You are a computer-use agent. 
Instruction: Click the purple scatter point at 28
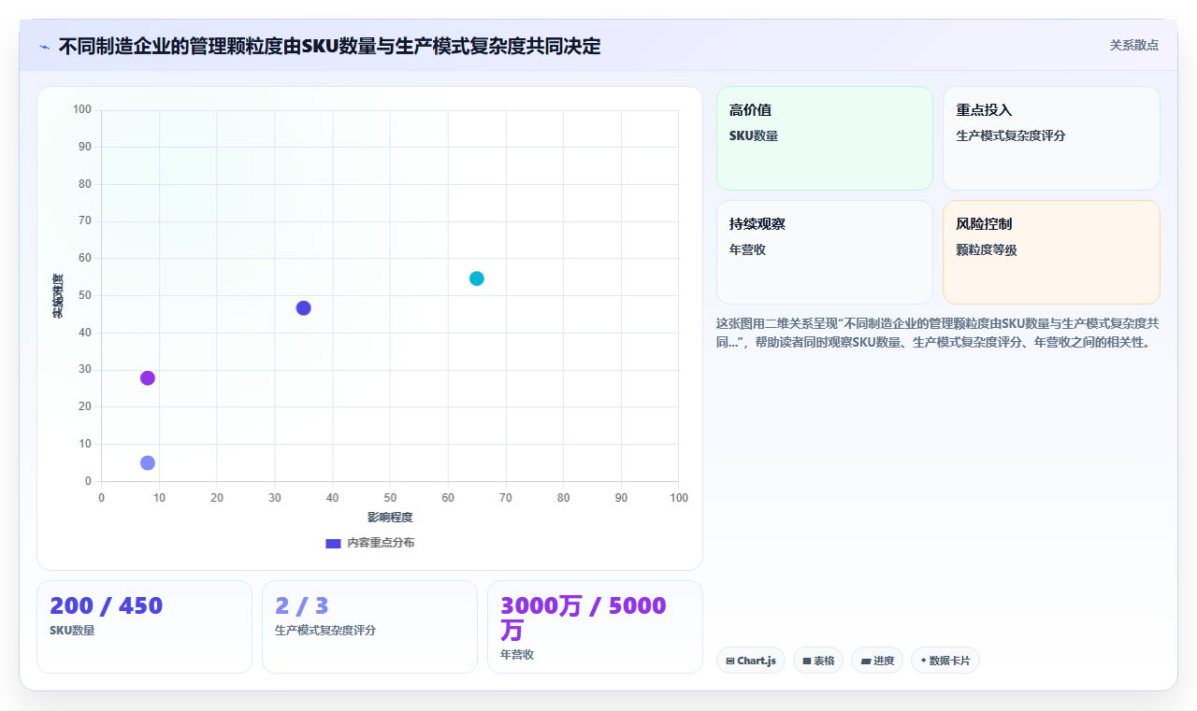coord(148,378)
